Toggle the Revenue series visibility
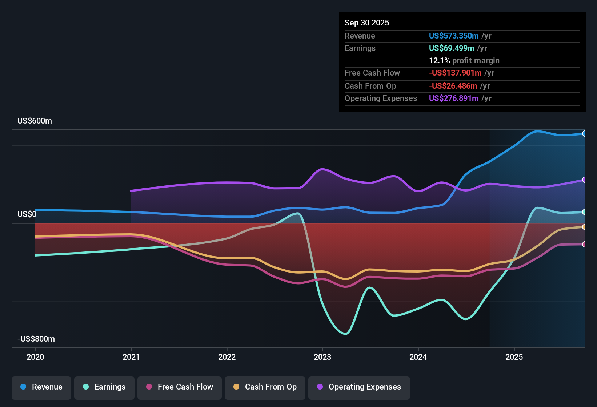597x407 pixels. 41,387
